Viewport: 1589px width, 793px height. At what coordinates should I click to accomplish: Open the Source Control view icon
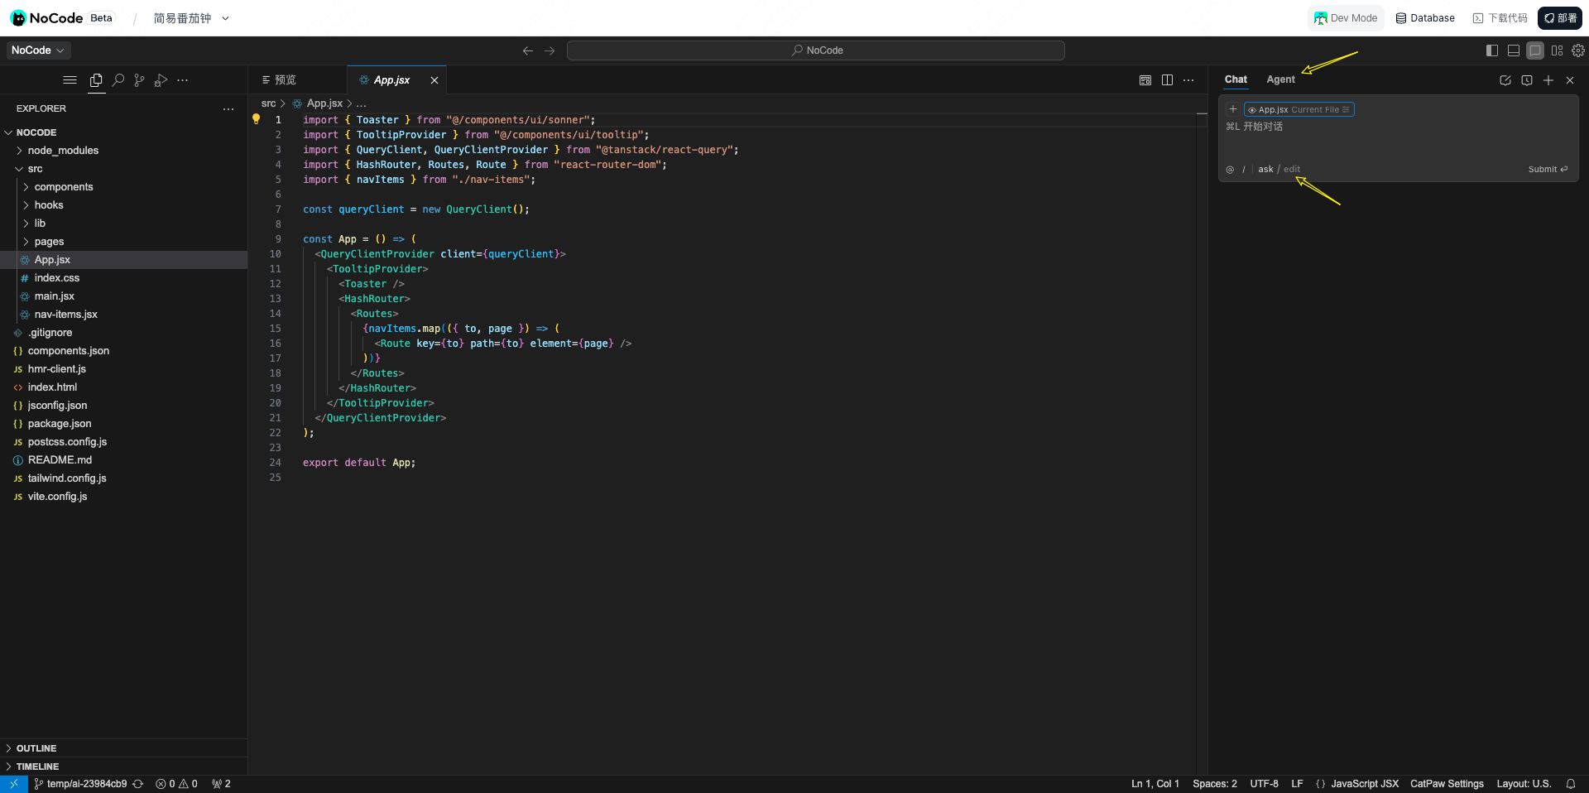point(139,80)
